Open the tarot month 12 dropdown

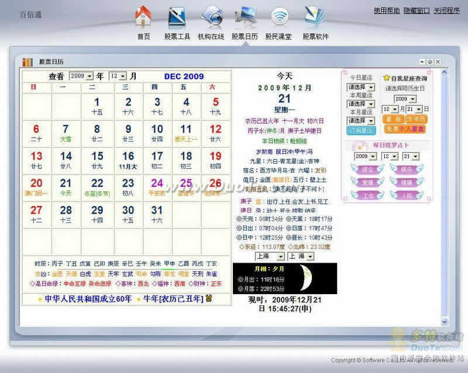pos(390,156)
